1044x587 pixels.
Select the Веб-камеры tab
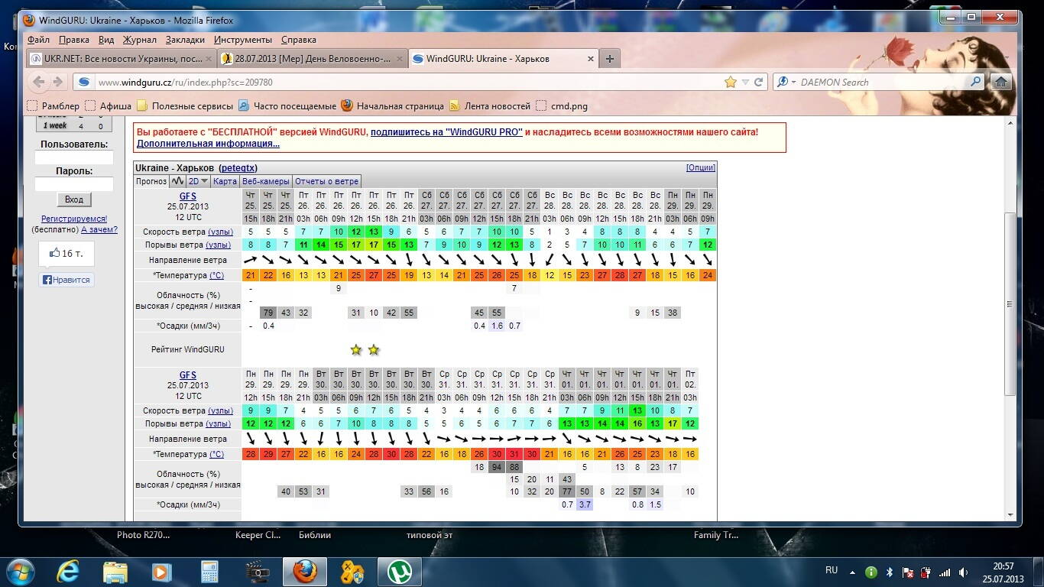(x=266, y=181)
